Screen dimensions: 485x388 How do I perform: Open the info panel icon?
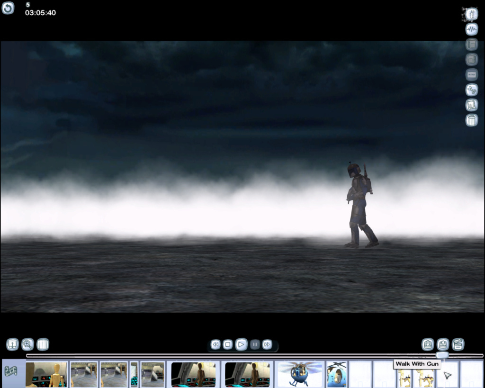tap(472, 14)
